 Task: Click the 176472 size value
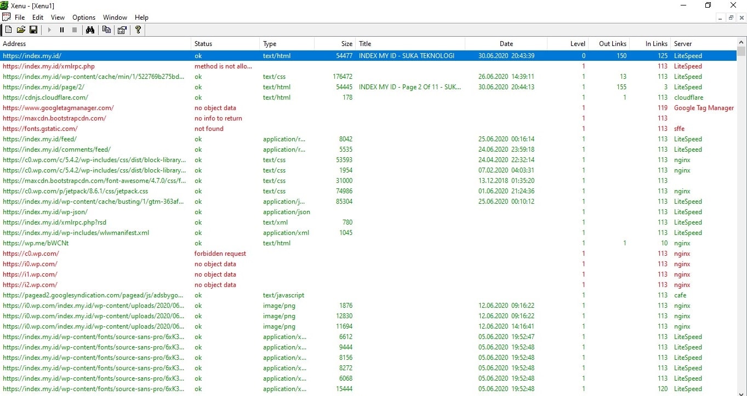[x=343, y=76]
